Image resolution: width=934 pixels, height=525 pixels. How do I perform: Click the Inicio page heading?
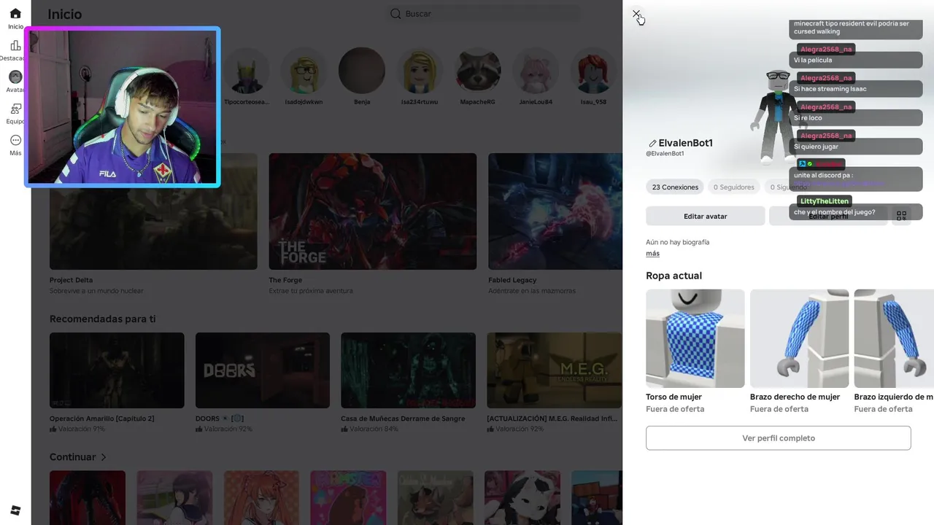tap(65, 15)
